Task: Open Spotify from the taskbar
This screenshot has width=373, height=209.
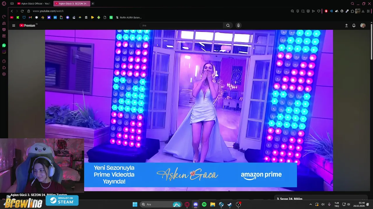Action: 204,204
